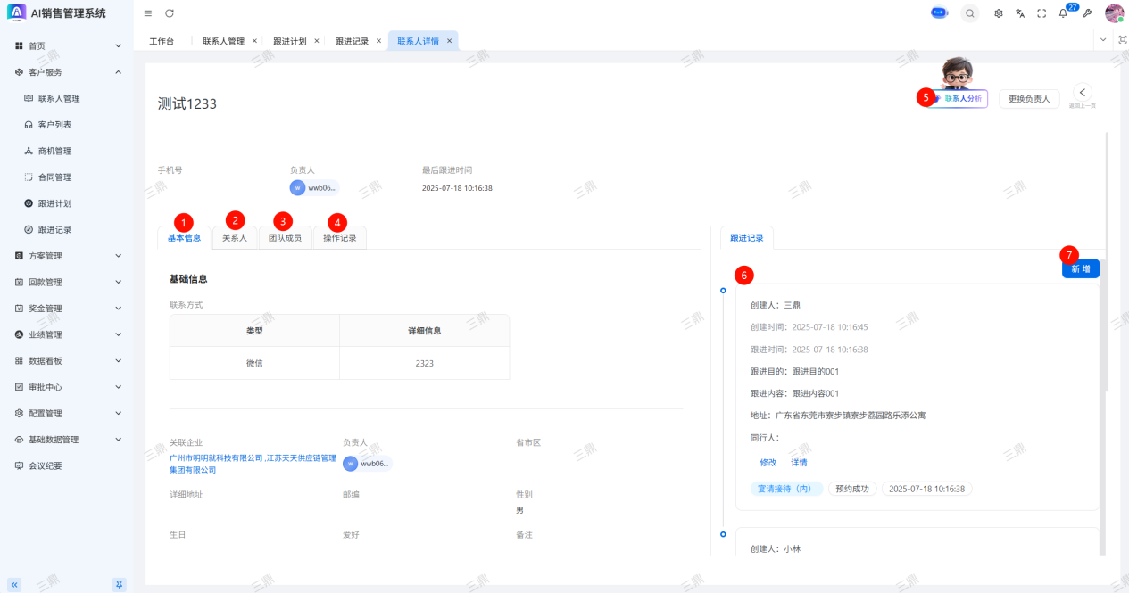Open the tab list dropdown arrow

point(1103,40)
